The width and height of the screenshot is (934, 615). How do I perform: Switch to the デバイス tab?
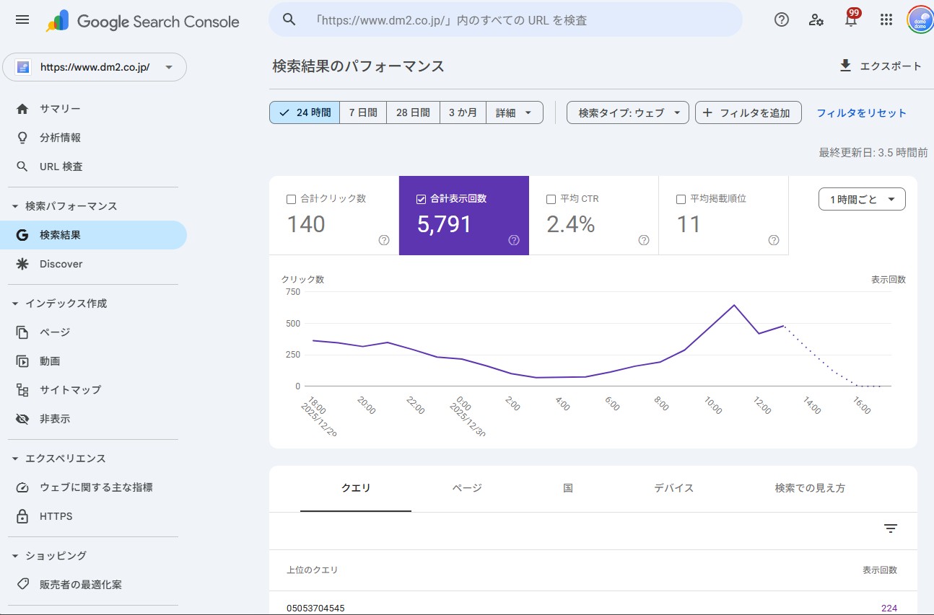click(673, 488)
